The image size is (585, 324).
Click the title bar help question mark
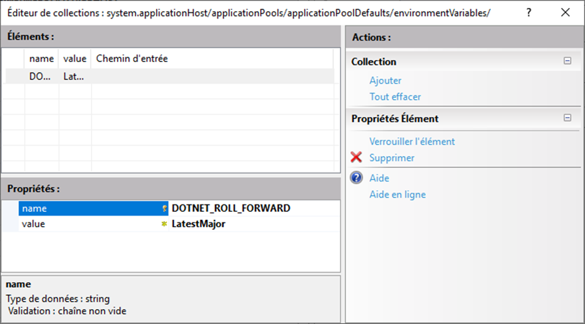click(529, 12)
